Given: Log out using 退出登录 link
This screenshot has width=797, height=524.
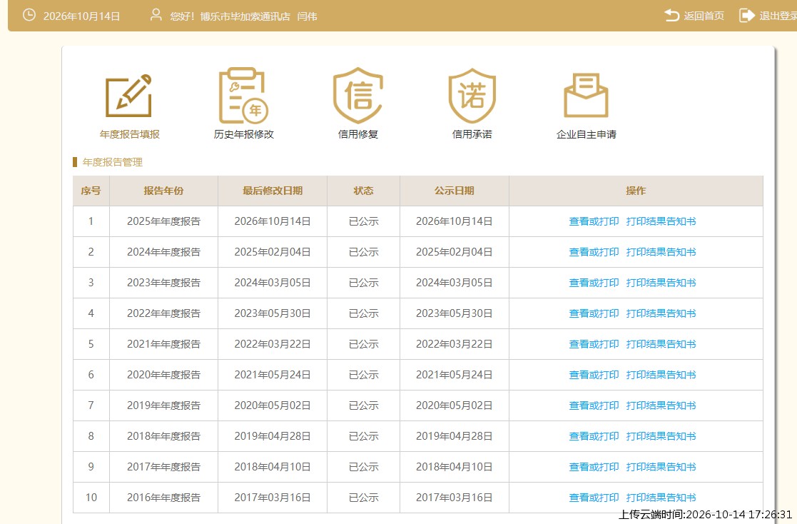Looking at the screenshot, I should coord(778,16).
